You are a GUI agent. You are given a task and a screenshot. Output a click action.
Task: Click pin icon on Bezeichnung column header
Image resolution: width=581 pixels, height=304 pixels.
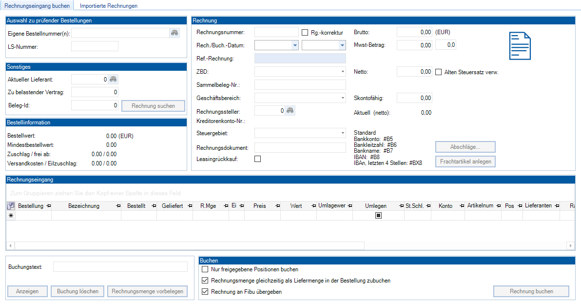pyautogui.click(x=117, y=206)
